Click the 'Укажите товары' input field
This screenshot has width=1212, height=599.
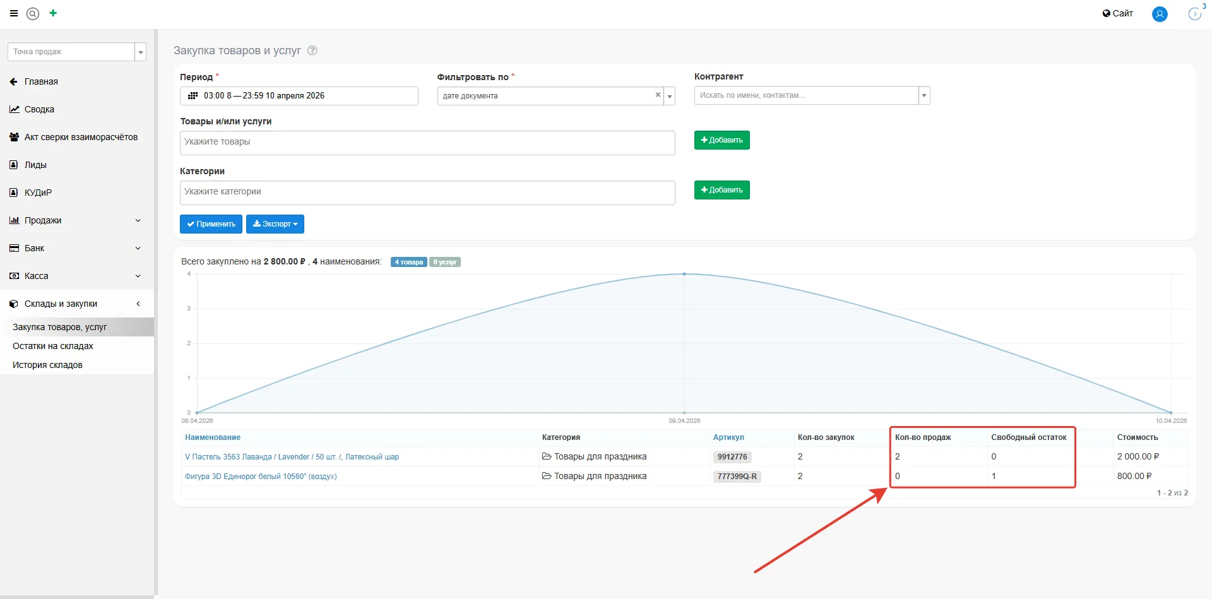click(427, 143)
